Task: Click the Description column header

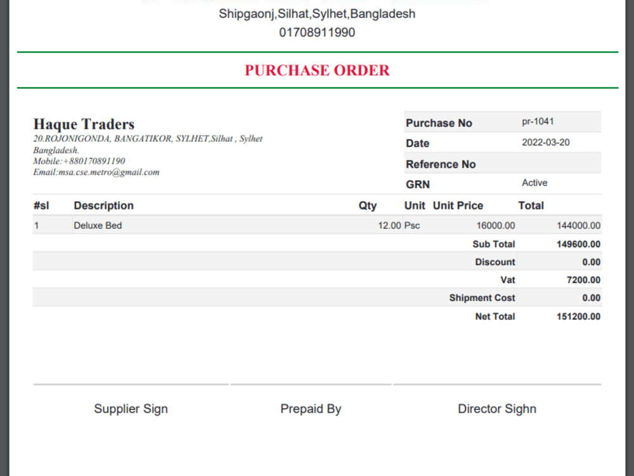Action: click(103, 206)
